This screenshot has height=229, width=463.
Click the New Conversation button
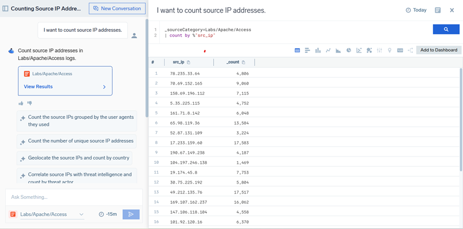click(x=117, y=9)
